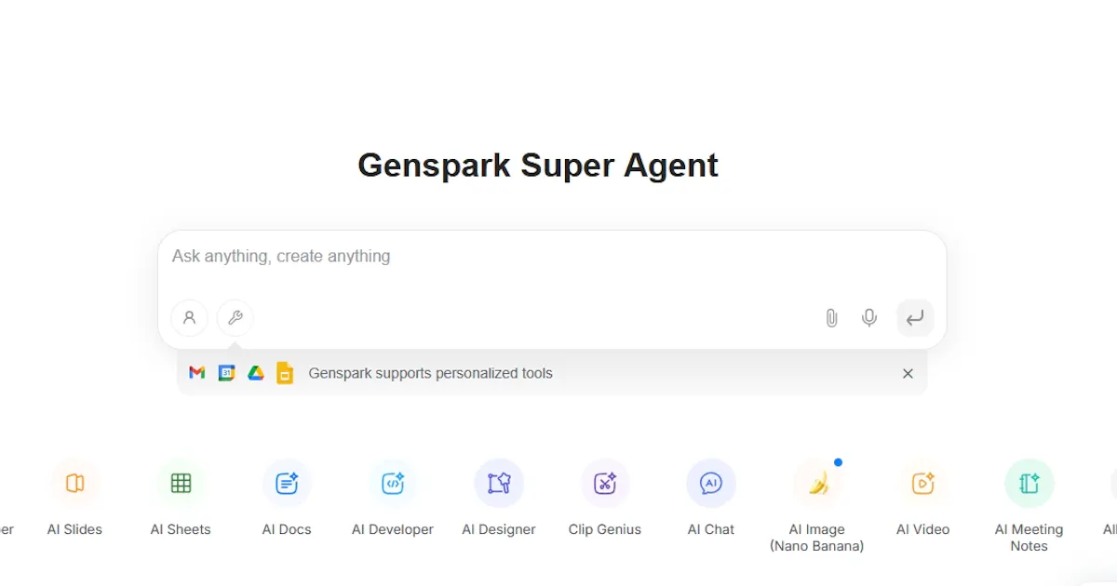The image size is (1117, 586).
Task: Attach a file with the paperclip icon
Action: [831, 318]
